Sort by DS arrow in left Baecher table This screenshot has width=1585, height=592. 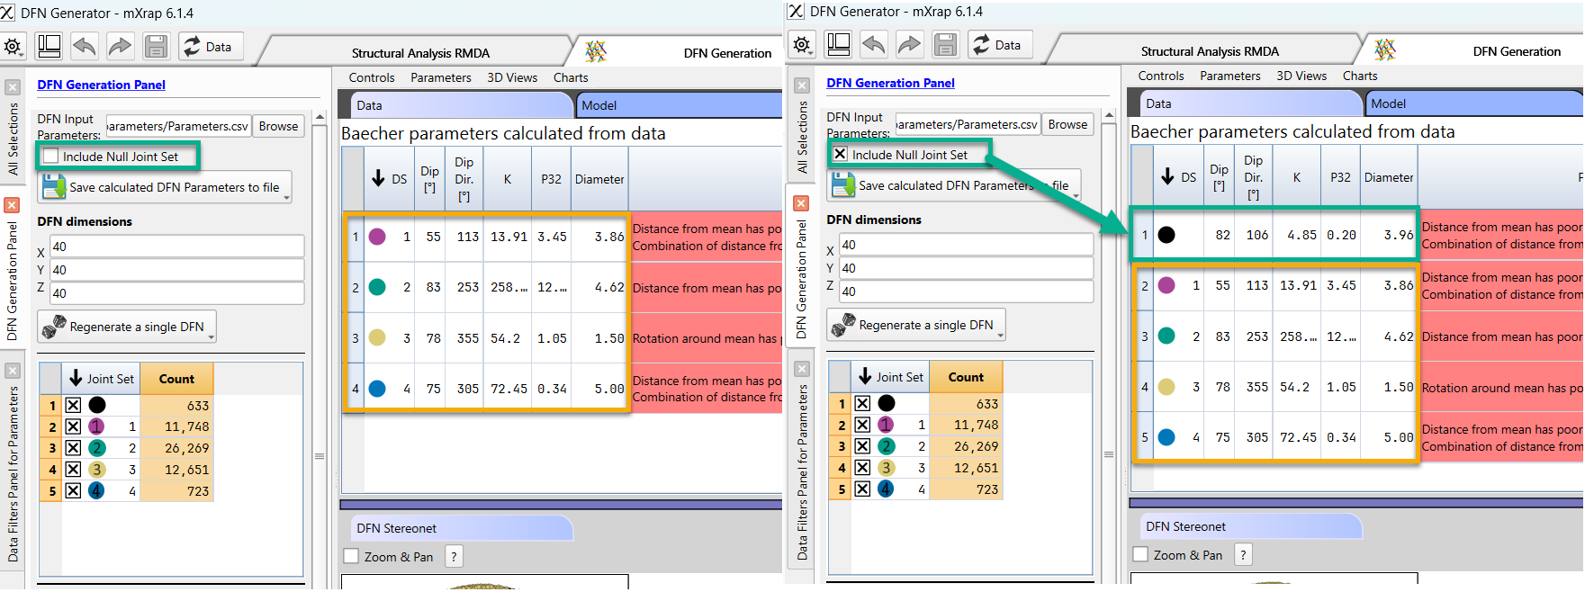378,178
